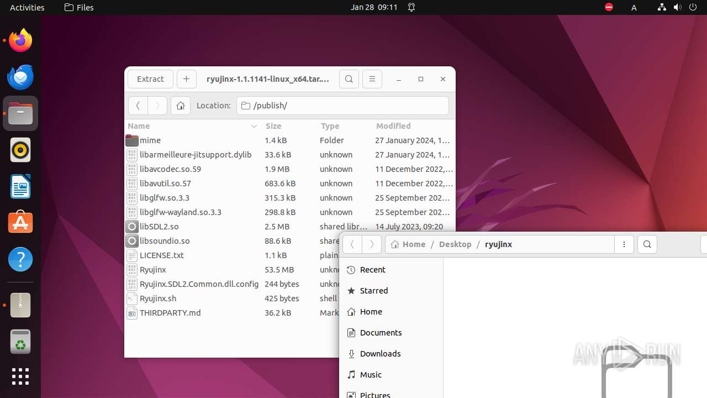Go back in the Files window
707x398 pixels.
(x=352, y=244)
